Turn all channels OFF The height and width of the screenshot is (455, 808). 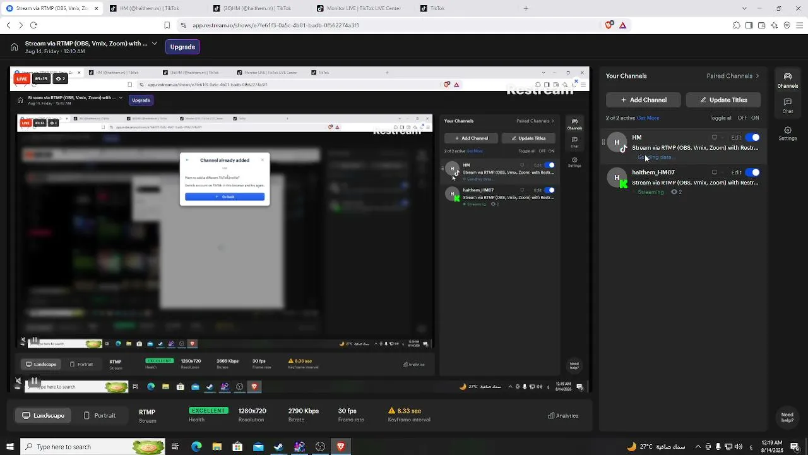pos(742,118)
